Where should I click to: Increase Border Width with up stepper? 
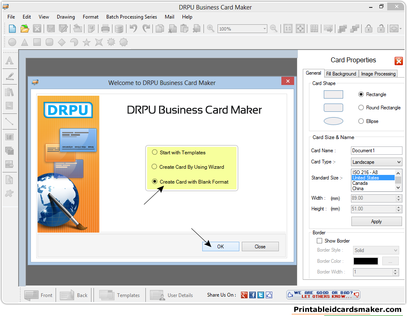(395, 270)
